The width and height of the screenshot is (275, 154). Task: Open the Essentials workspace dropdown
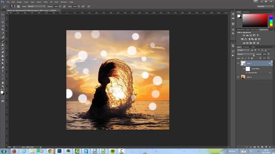[265, 6]
